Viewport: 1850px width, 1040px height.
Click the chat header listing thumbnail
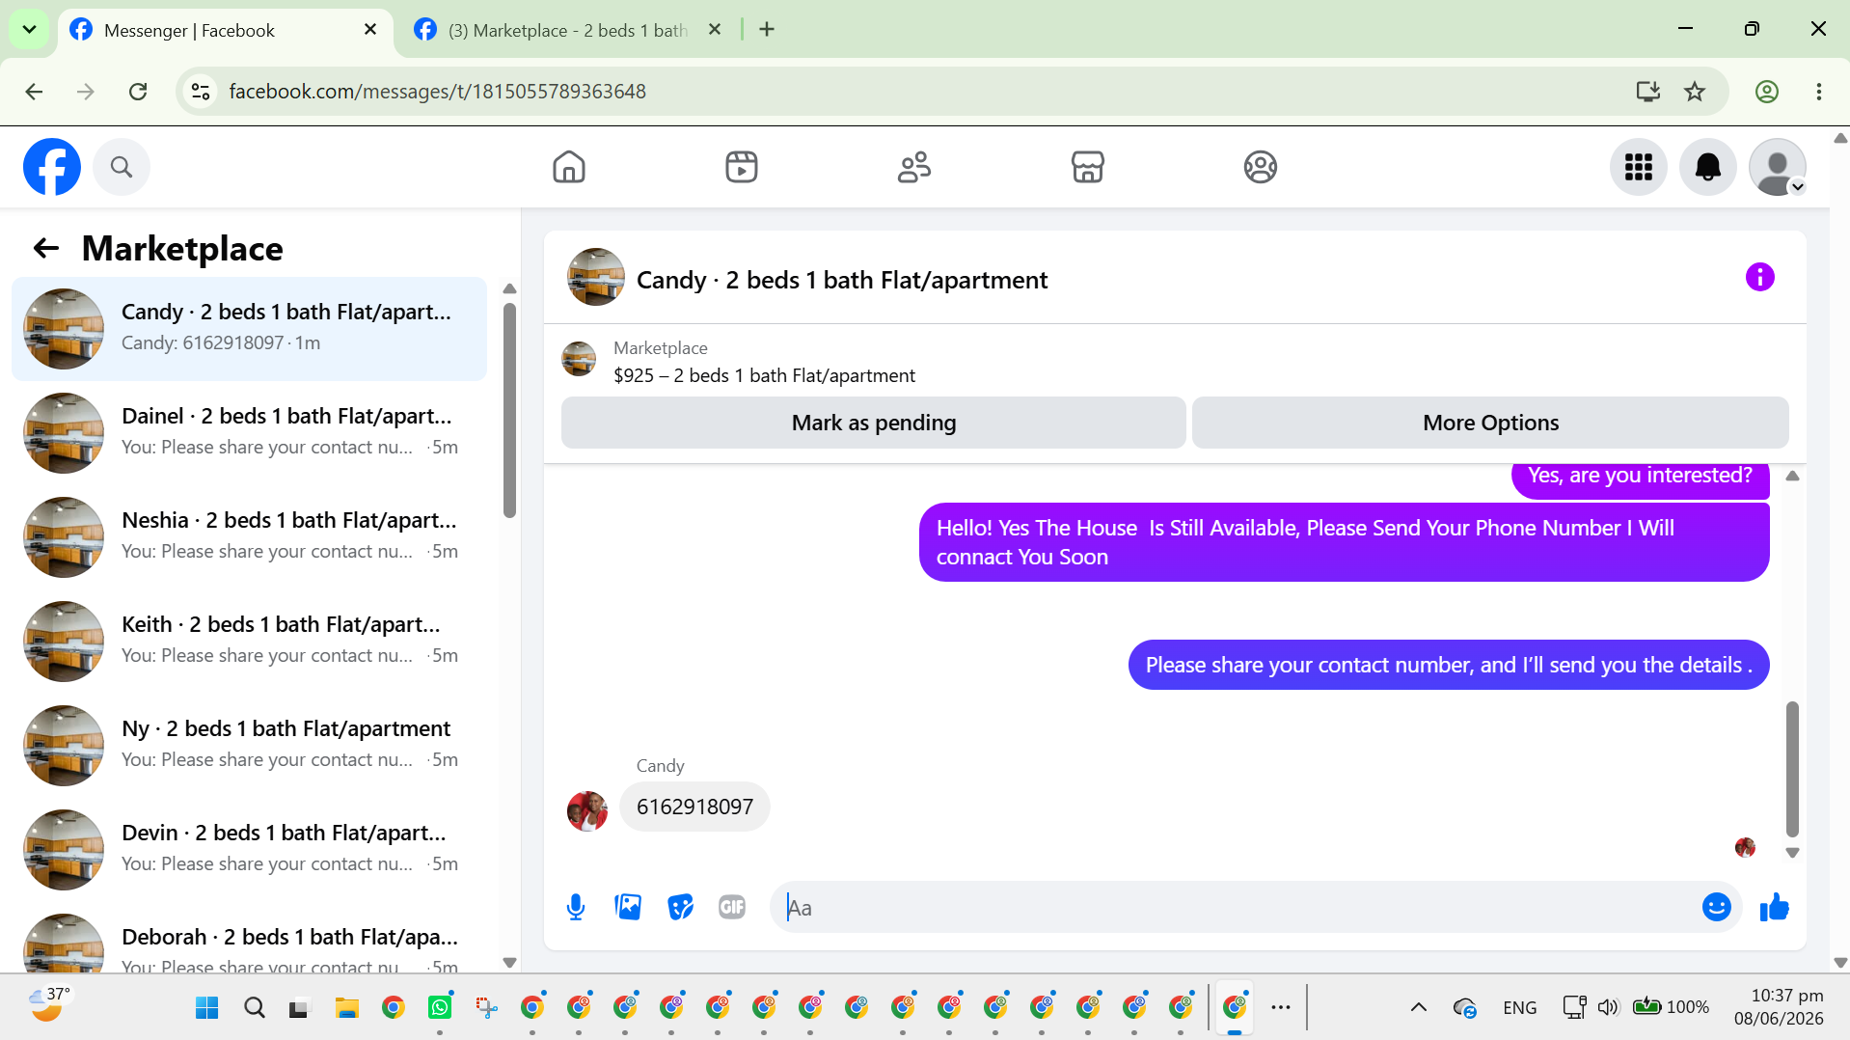coord(596,277)
